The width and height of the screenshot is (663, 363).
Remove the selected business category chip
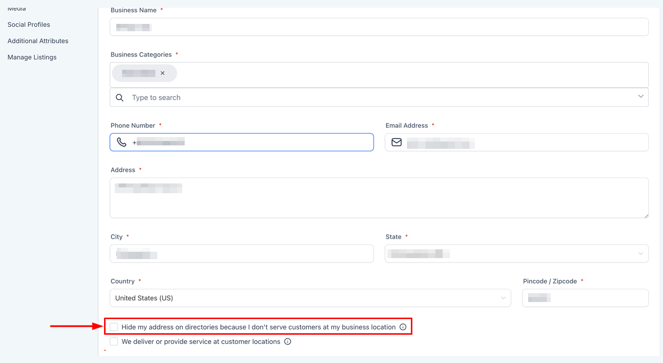tap(163, 73)
